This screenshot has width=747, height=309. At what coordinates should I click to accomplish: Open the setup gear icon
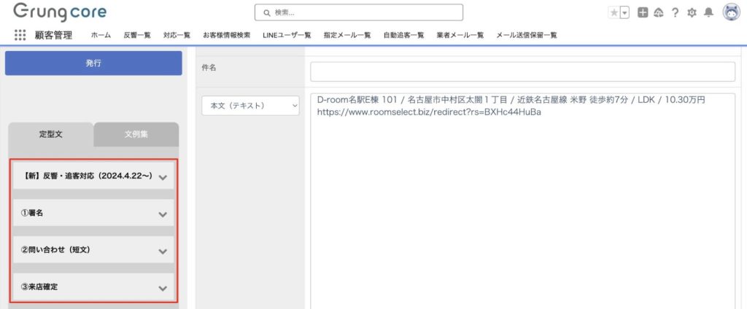tap(692, 12)
